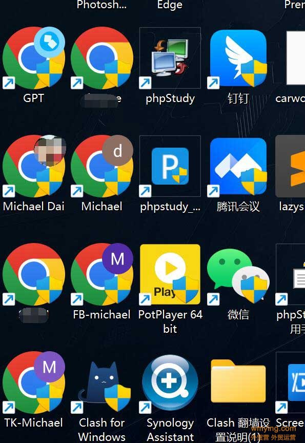Launch the phpStudy desktop icon
The width and height of the screenshot is (305, 443).
[170, 58]
